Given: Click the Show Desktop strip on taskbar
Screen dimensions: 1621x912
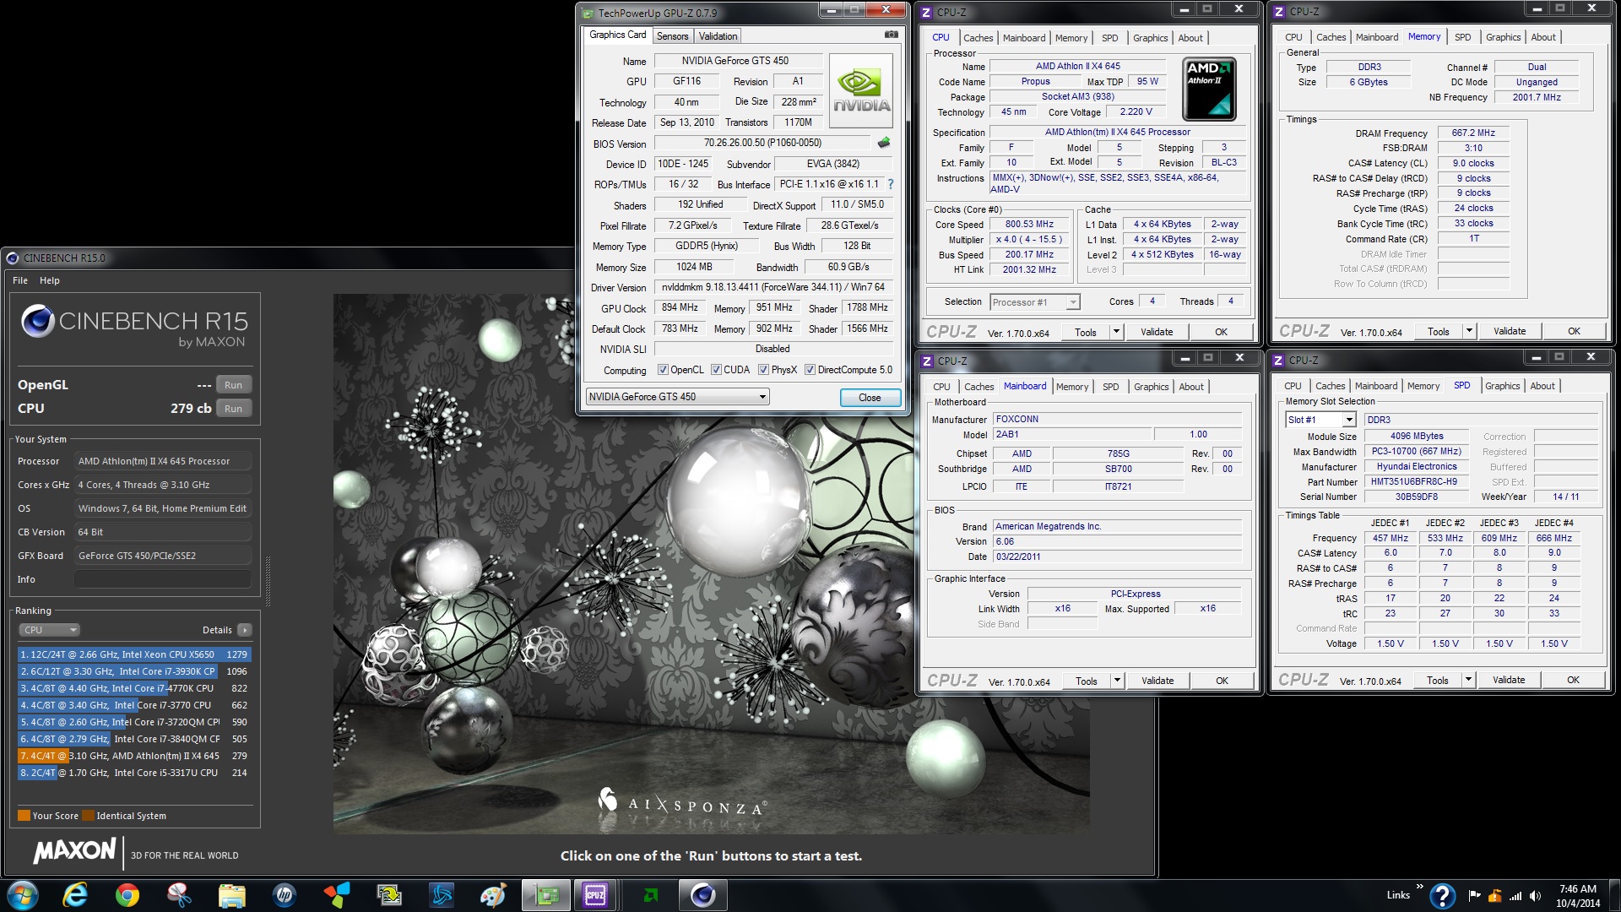Looking at the screenshot, I should click(x=1616, y=895).
